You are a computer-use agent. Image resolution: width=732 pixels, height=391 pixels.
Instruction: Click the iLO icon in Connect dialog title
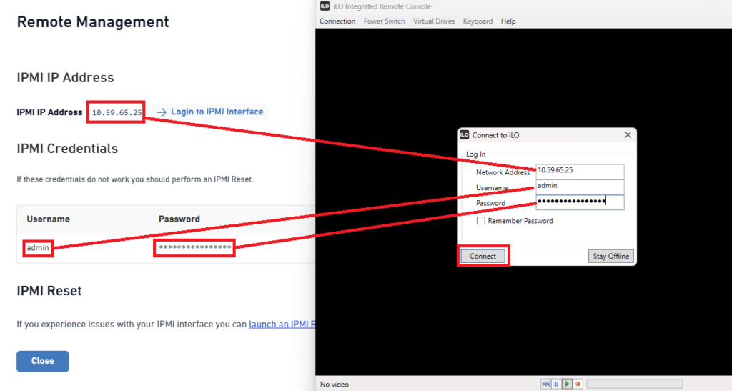(x=464, y=135)
